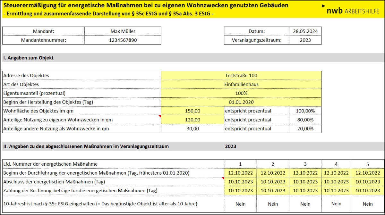Select Abschluss date for measure 3
Screen dimensions: 385x215
(x=305, y=182)
